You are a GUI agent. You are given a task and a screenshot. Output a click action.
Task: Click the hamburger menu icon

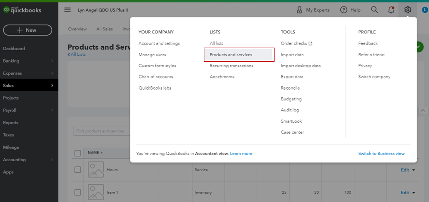tap(68, 10)
